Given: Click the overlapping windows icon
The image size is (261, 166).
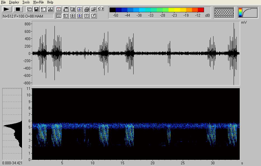Looking at the screenshot, I should pyautogui.click(x=29, y=9).
